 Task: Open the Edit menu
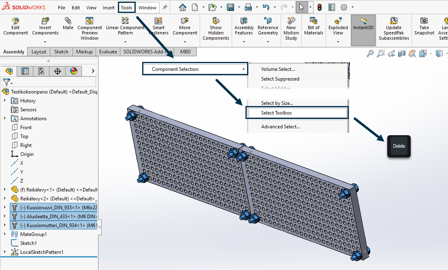76,8
